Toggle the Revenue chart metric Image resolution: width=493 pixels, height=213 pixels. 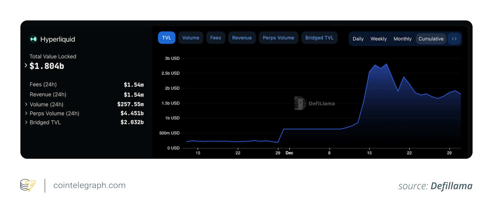pos(242,38)
